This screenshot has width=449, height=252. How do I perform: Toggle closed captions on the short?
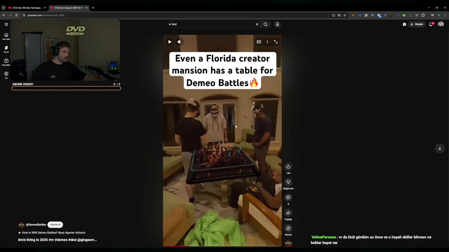259,42
